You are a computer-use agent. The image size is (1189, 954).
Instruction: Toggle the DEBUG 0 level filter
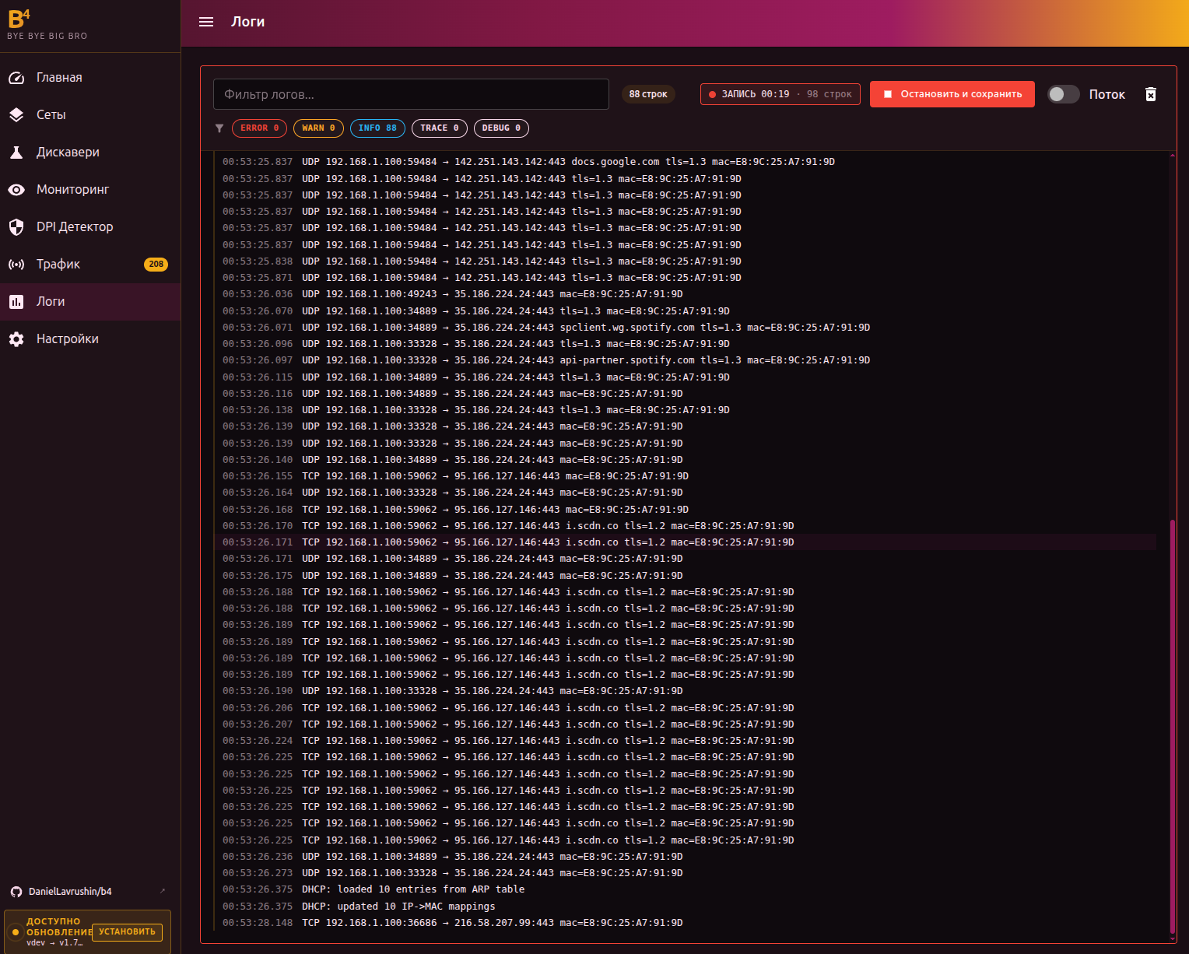[501, 128]
